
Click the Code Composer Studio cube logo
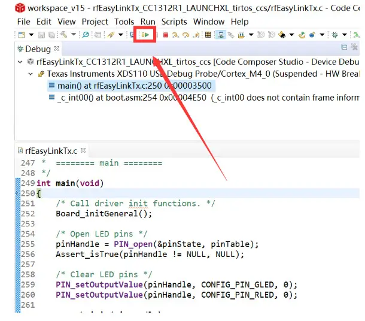tap(20, 8)
